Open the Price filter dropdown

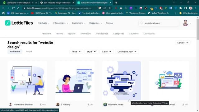coord(76,52)
